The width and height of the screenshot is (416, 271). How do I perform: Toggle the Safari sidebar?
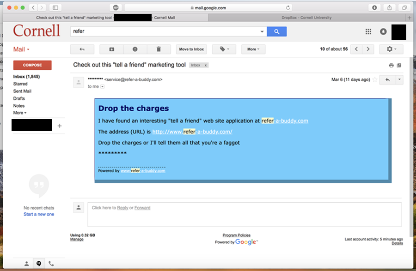click(55, 8)
